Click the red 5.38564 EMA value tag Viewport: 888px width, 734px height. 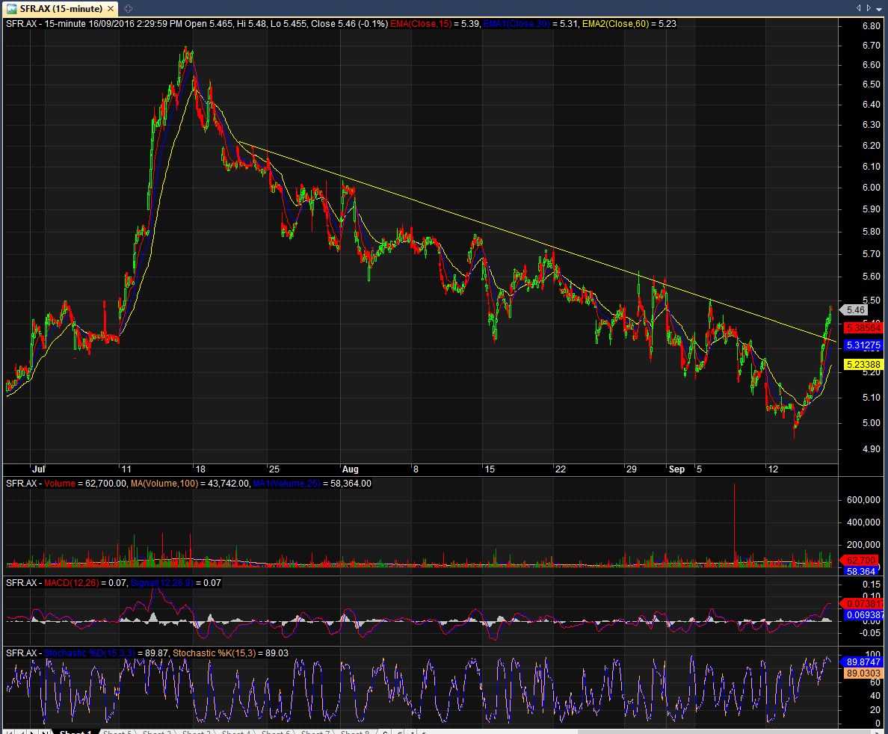click(863, 328)
